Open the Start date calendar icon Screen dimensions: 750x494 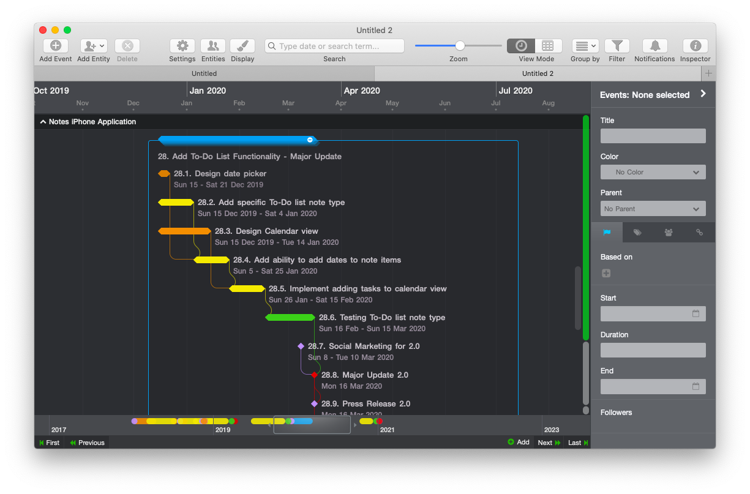click(696, 313)
